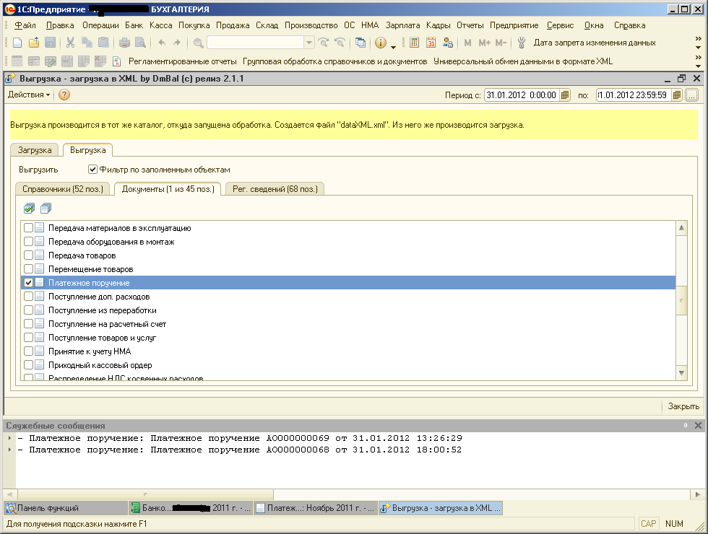Switch to the Рег. сведений (68 поз.) tab
The width and height of the screenshot is (708, 534).
click(275, 189)
